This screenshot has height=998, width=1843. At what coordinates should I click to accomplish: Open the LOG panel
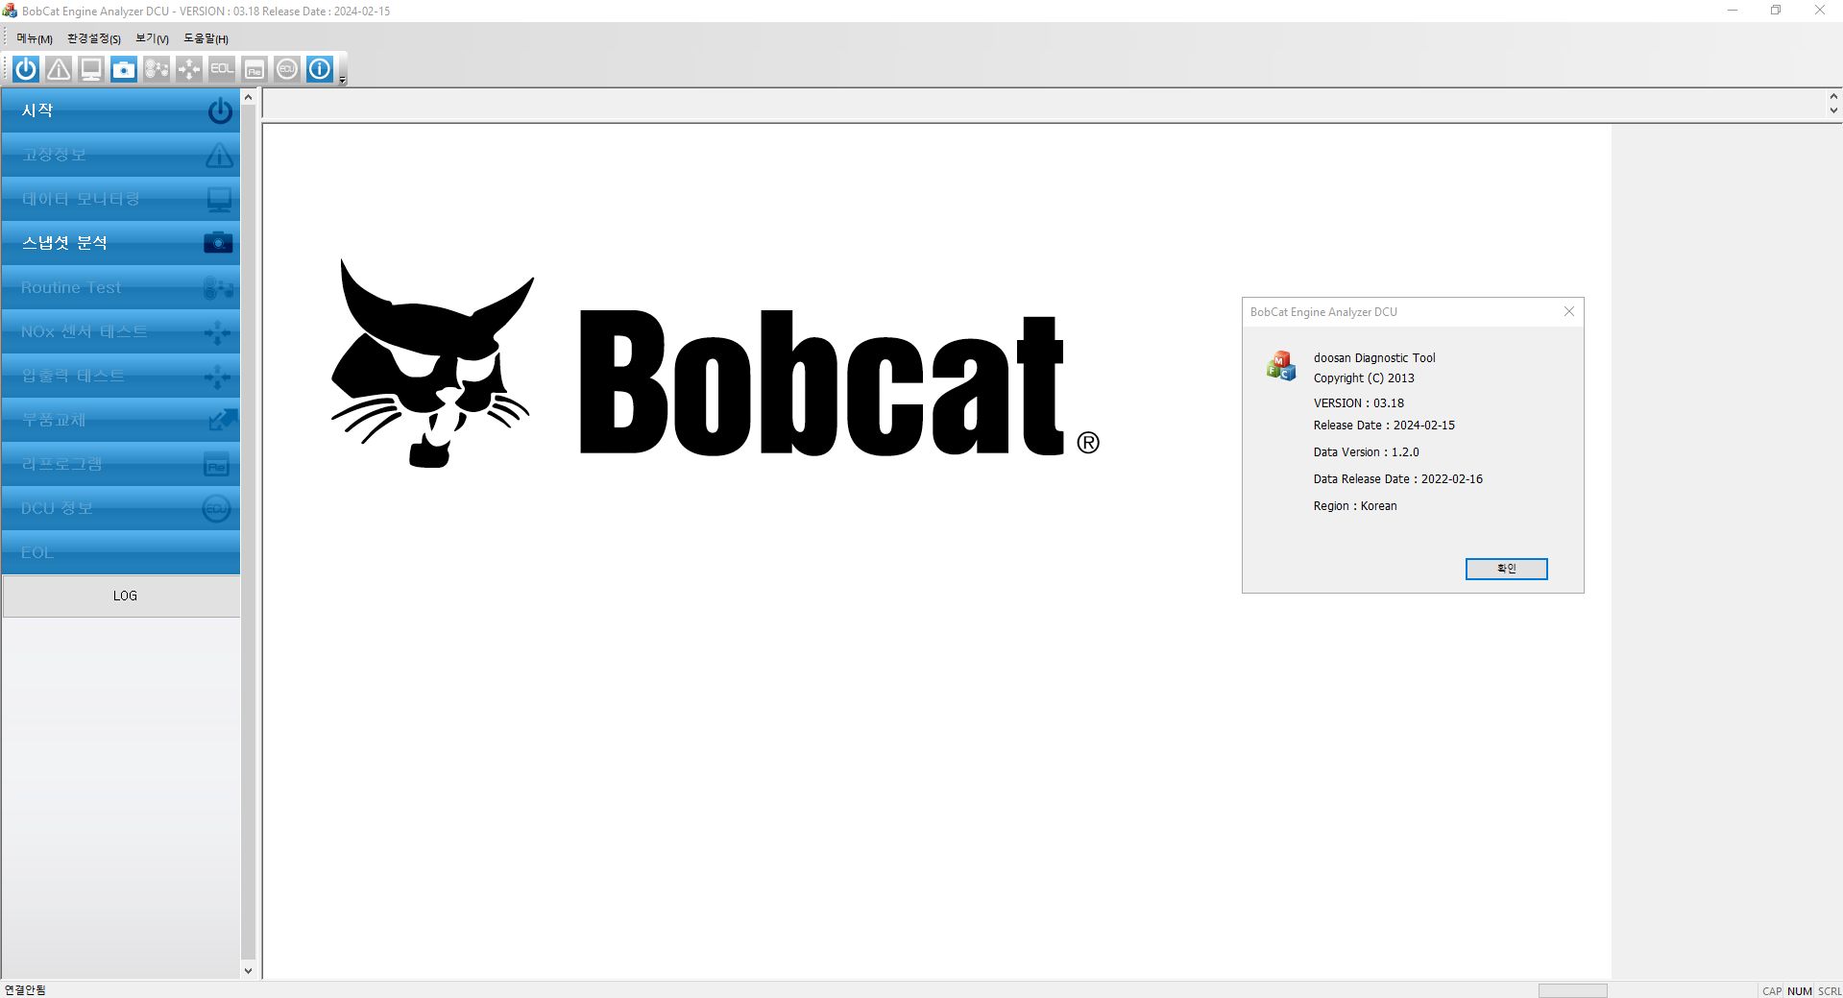pyautogui.click(x=125, y=596)
